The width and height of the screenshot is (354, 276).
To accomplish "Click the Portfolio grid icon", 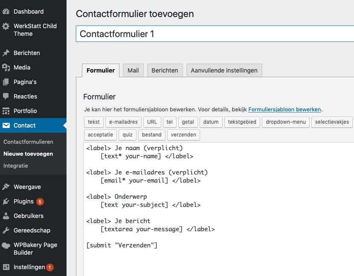I will click(x=6, y=111).
